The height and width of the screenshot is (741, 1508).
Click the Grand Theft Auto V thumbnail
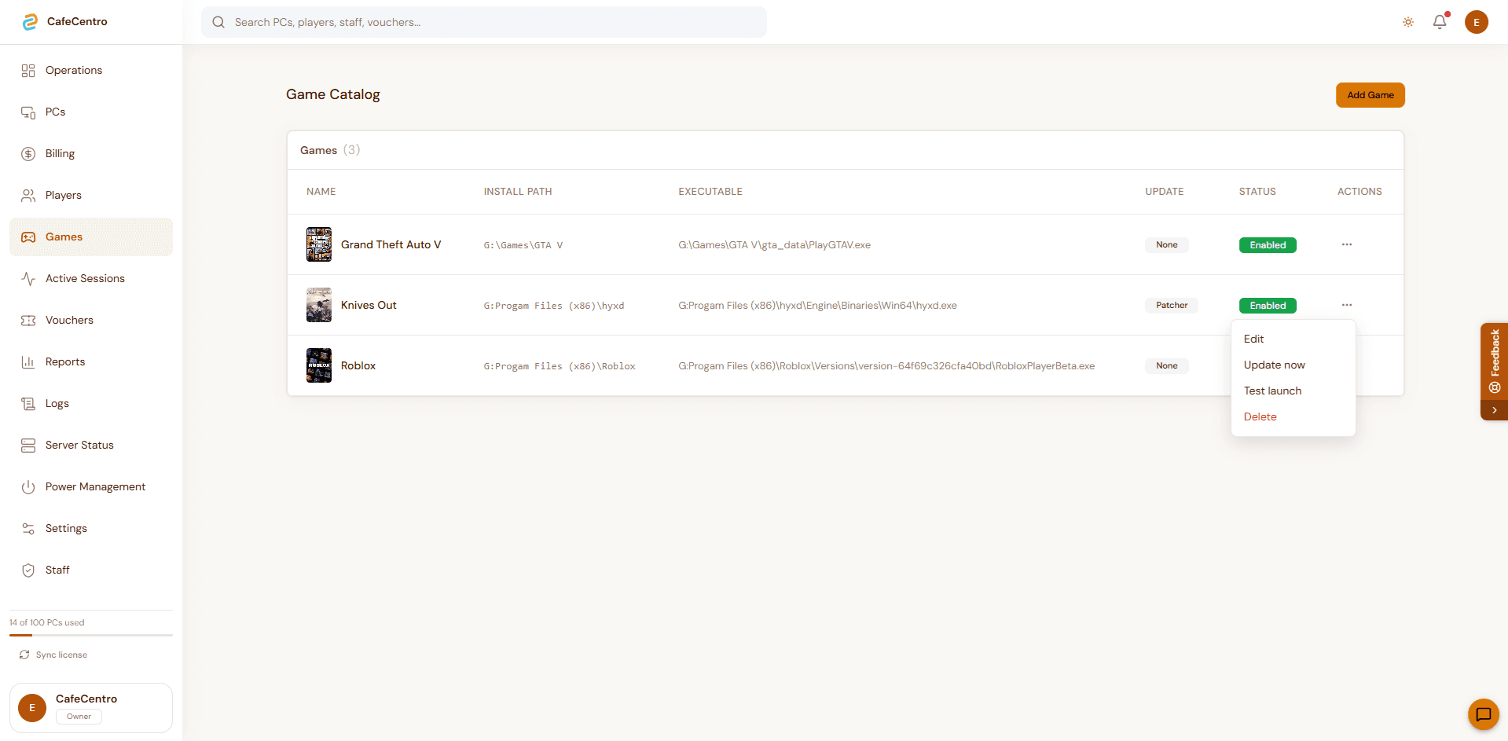point(319,244)
